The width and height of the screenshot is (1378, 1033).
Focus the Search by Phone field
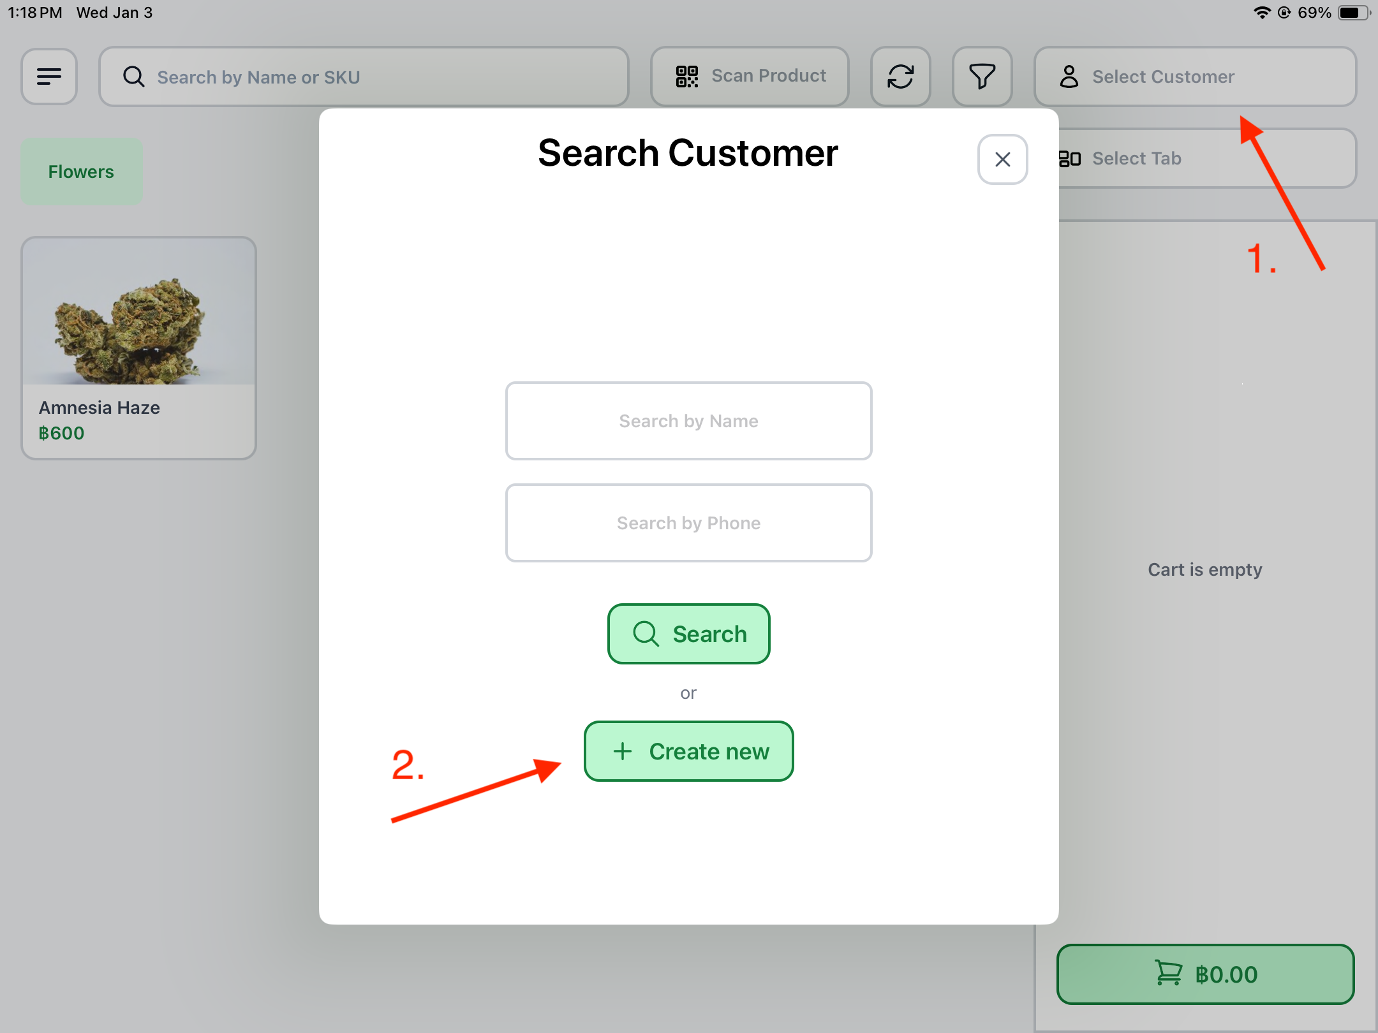[x=688, y=523]
